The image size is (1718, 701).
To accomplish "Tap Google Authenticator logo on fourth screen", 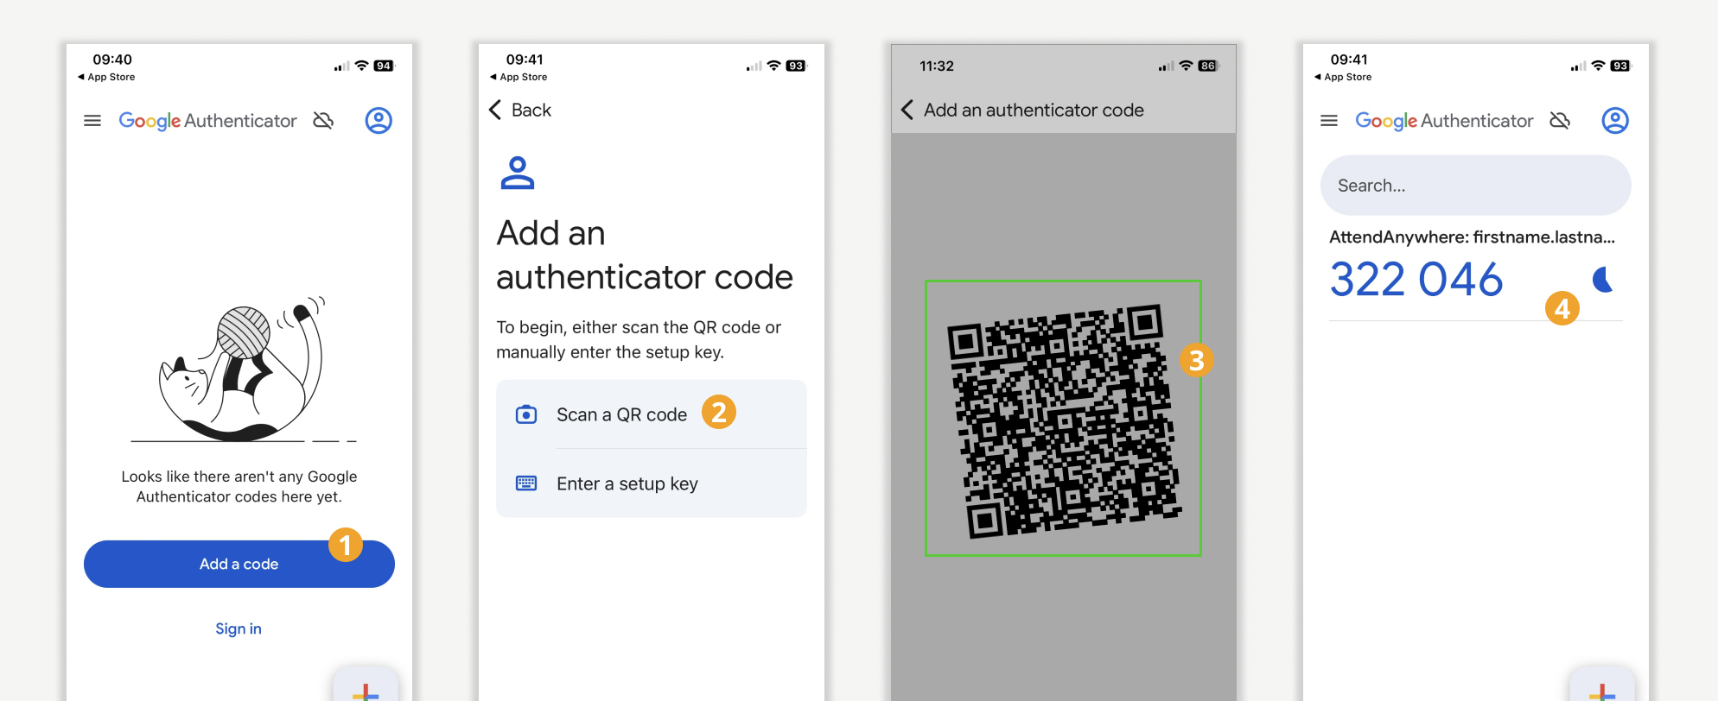I will coord(1444,121).
